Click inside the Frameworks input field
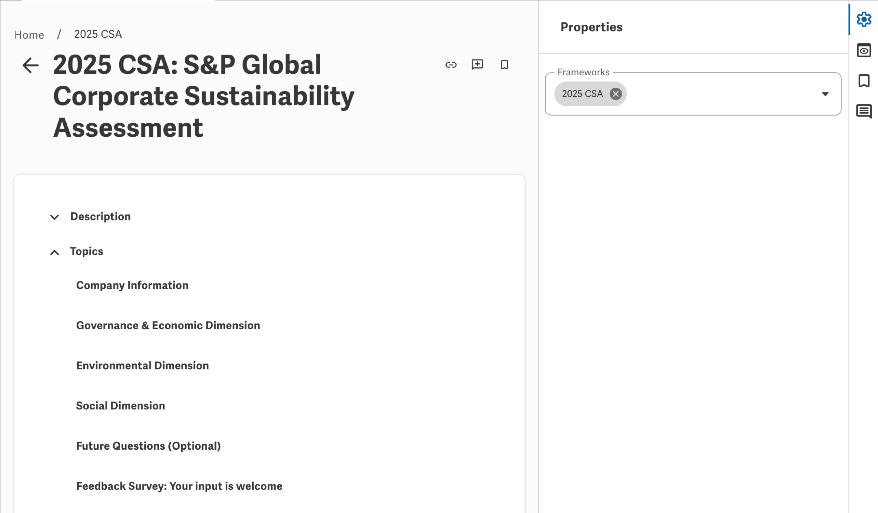This screenshot has height=513, width=878. pyautogui.click(x=714, y=94)
